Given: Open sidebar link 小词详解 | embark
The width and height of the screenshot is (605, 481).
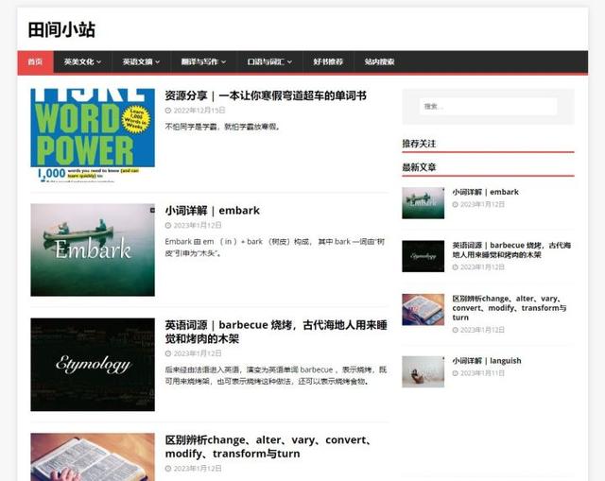Looking at the screenshot, I should pyautogui.click(x=486, y=192).
